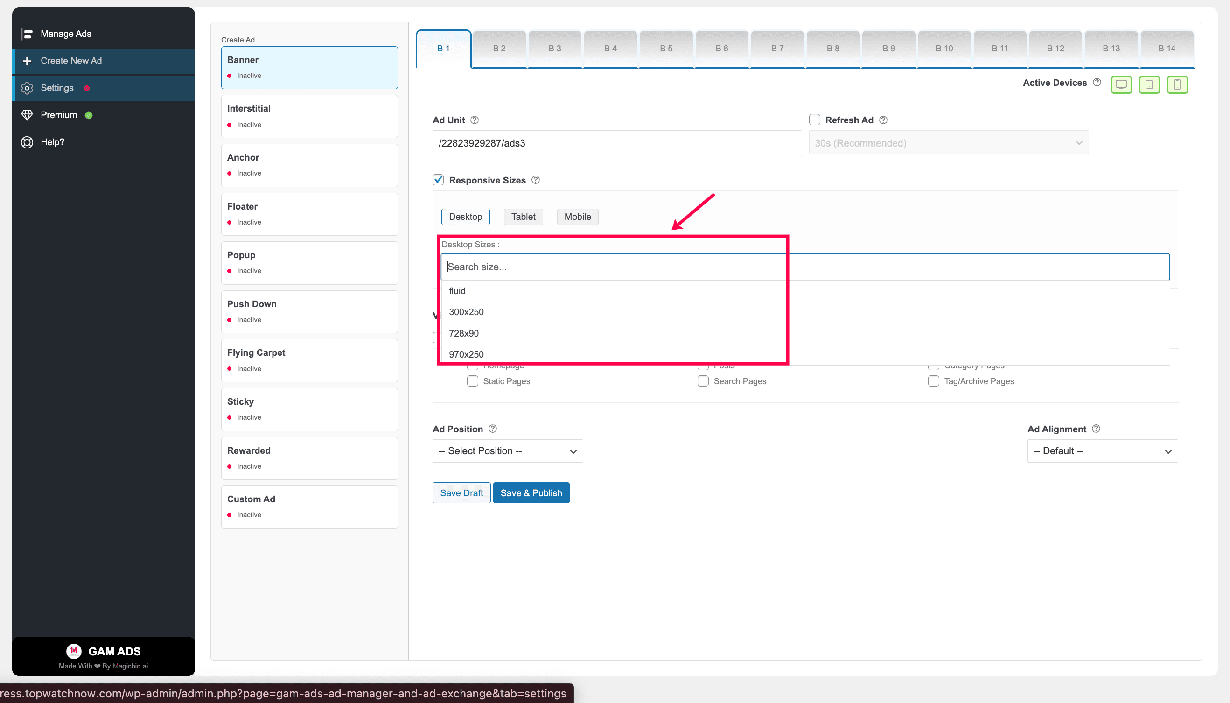Switch to the B 7 tab
The width and height of the screenshot is (1230, 703).
click(777, 49)
